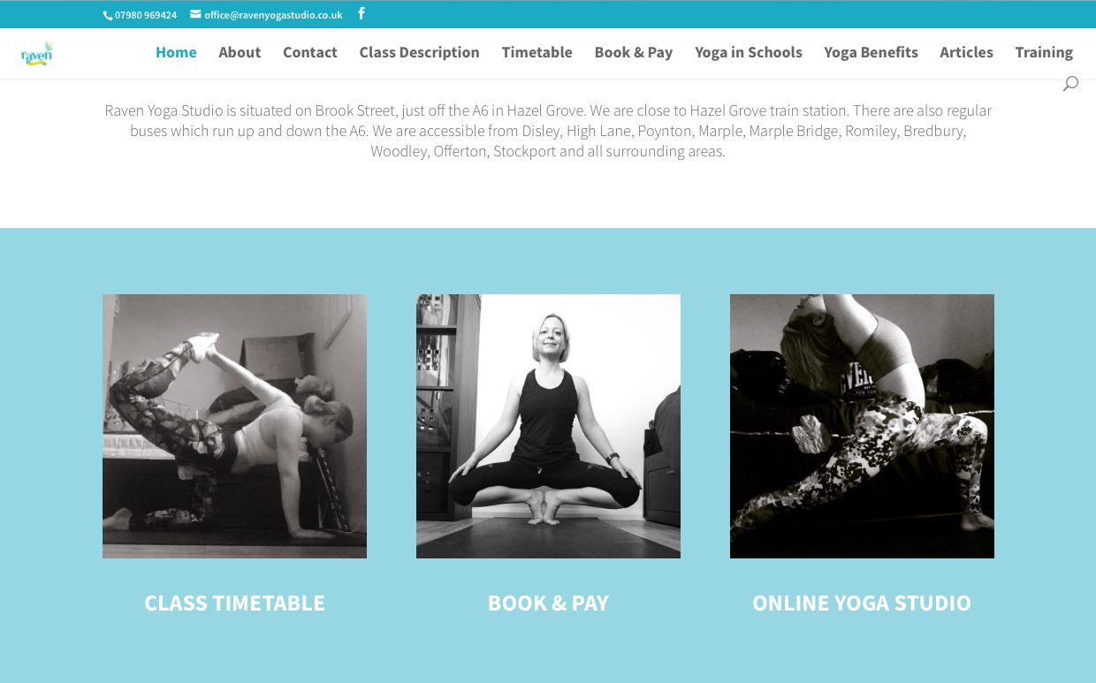Click the envelope email icon
The width and height of the screenshot is (1096, 683).
pyautogui.click(x=195, y=14)
